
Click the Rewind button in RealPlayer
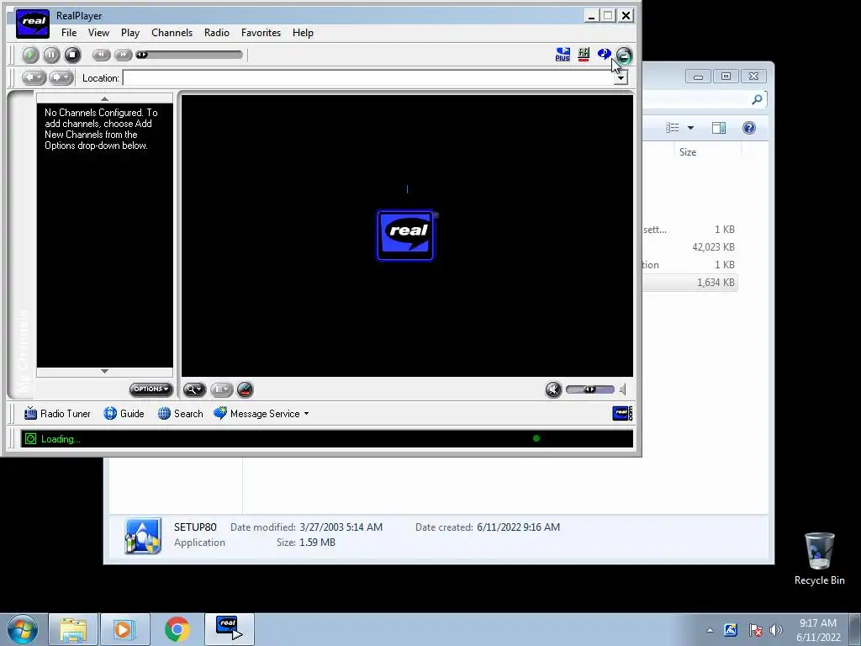click(x=102, y=55)
